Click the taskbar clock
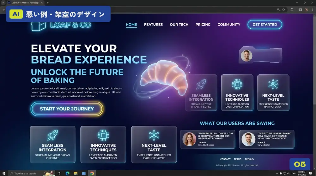The height and width of the screenshot is (176, 316). pos(302,173)
